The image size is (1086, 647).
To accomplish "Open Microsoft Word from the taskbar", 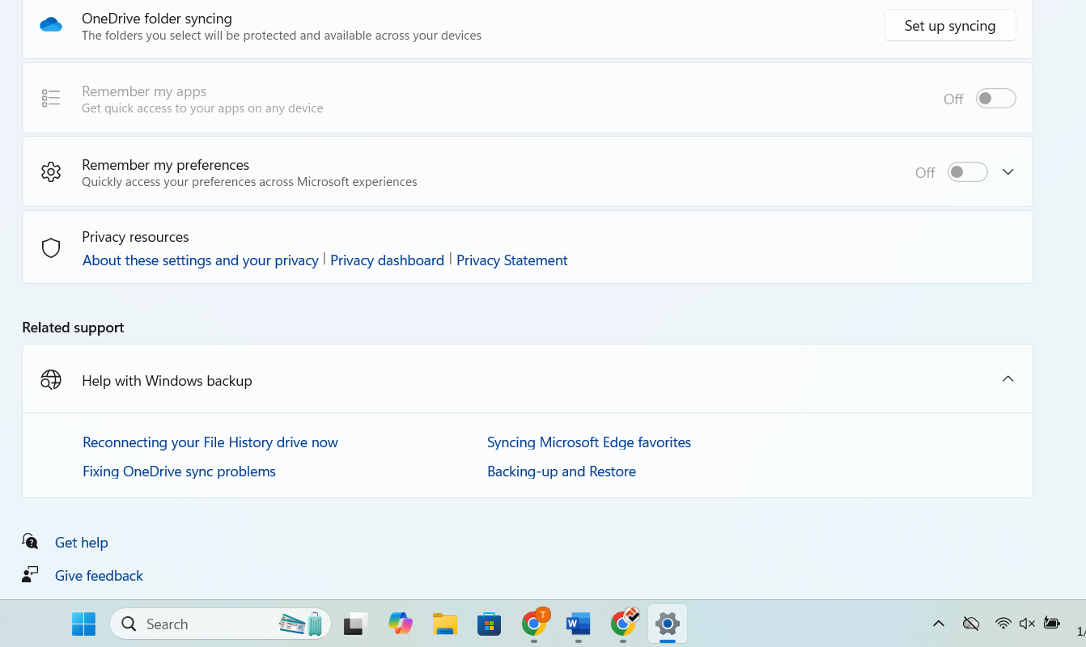I will tap(578, 624).
